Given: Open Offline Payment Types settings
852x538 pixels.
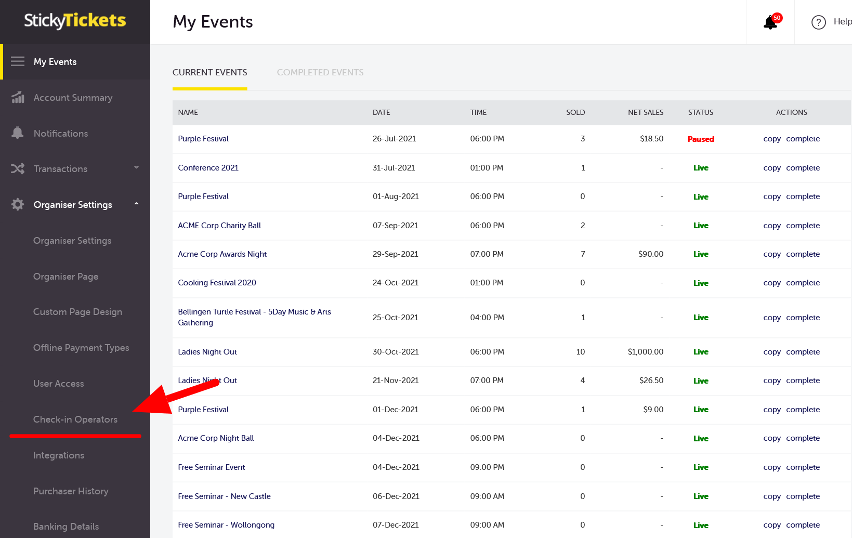Looking at the screenshot, I should 81,348.
